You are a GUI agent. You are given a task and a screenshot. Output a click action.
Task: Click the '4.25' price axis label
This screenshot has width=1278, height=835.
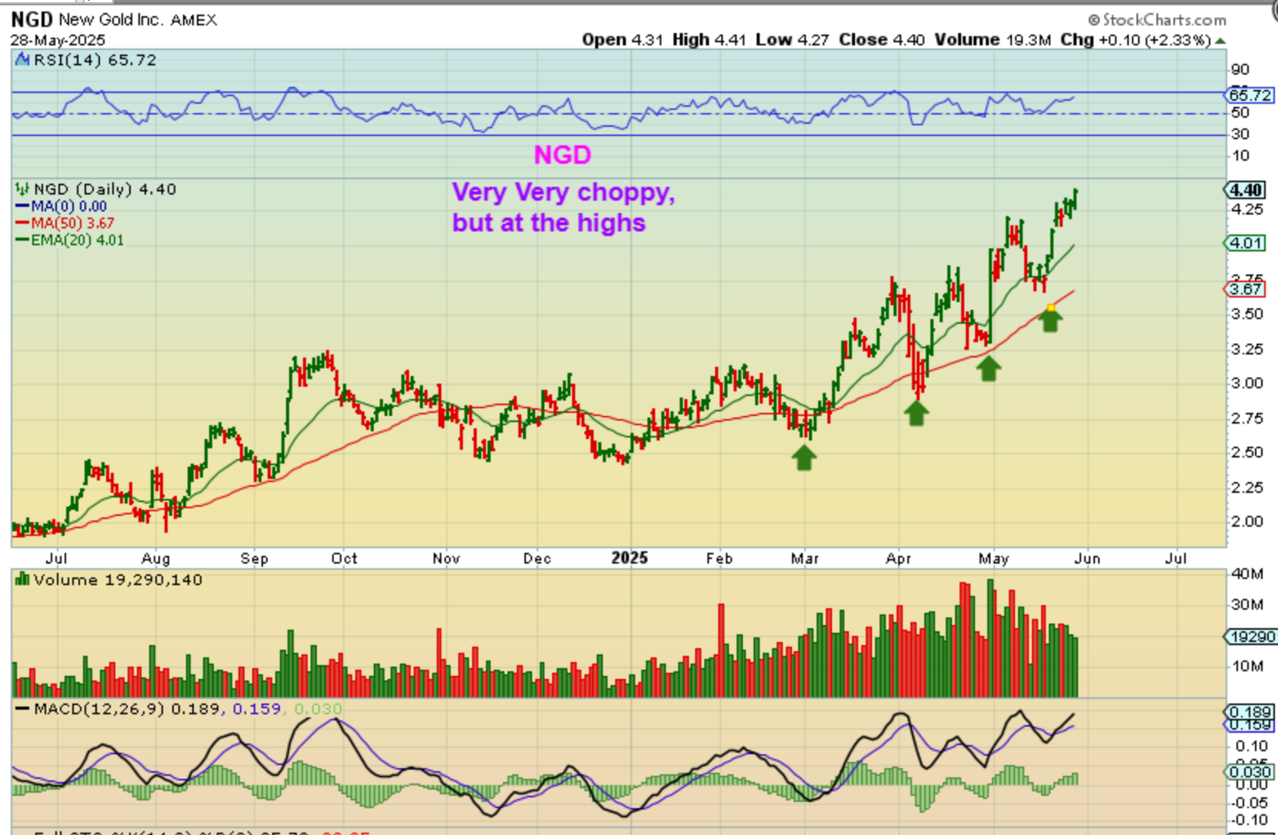(1247, 209)
